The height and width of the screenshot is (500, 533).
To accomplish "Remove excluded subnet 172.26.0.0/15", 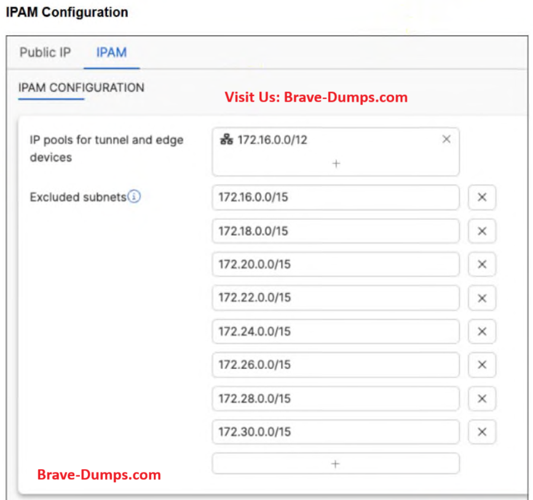I will (482, 365).
